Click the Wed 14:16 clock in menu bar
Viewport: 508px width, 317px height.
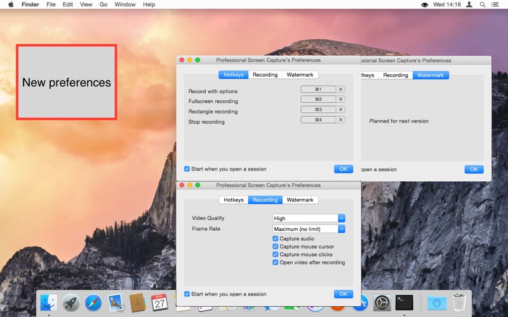447,4
